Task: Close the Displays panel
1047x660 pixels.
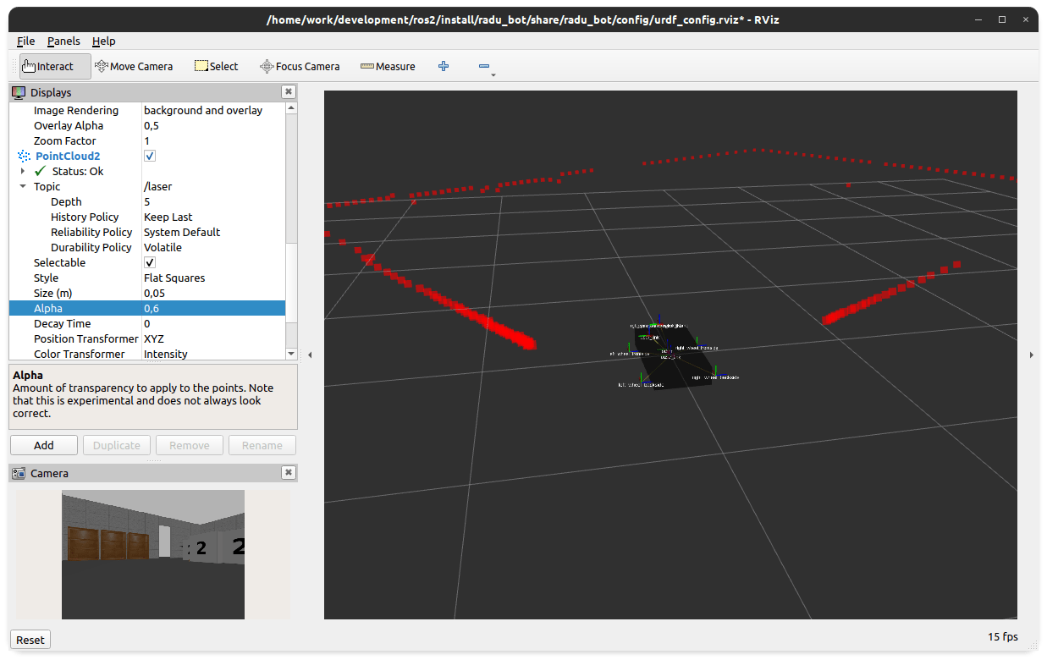Action: pyautogui.click(x=289, y=92)
